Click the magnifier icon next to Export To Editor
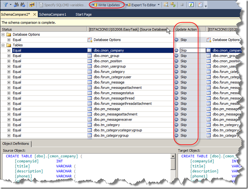 tap(166, 5)
